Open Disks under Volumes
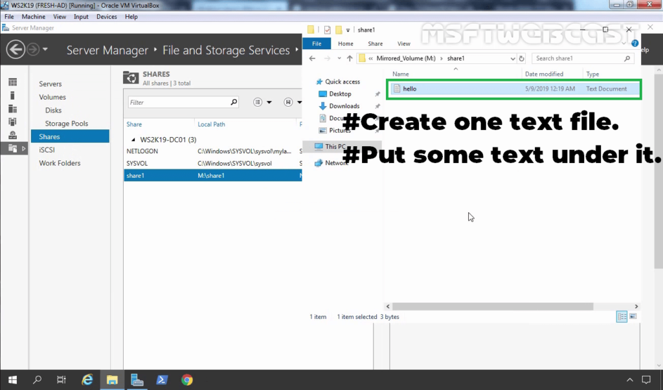 [53, 110]
